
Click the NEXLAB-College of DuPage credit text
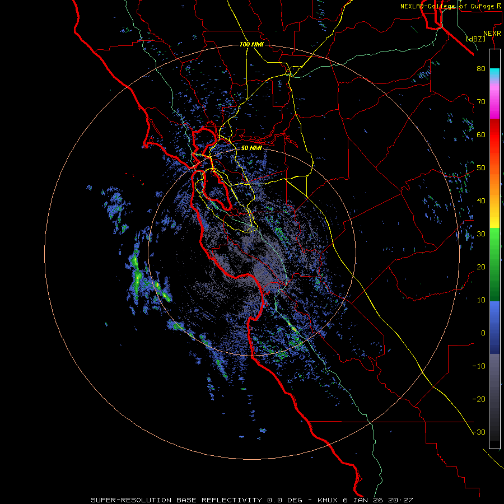[x=451, y=6]
